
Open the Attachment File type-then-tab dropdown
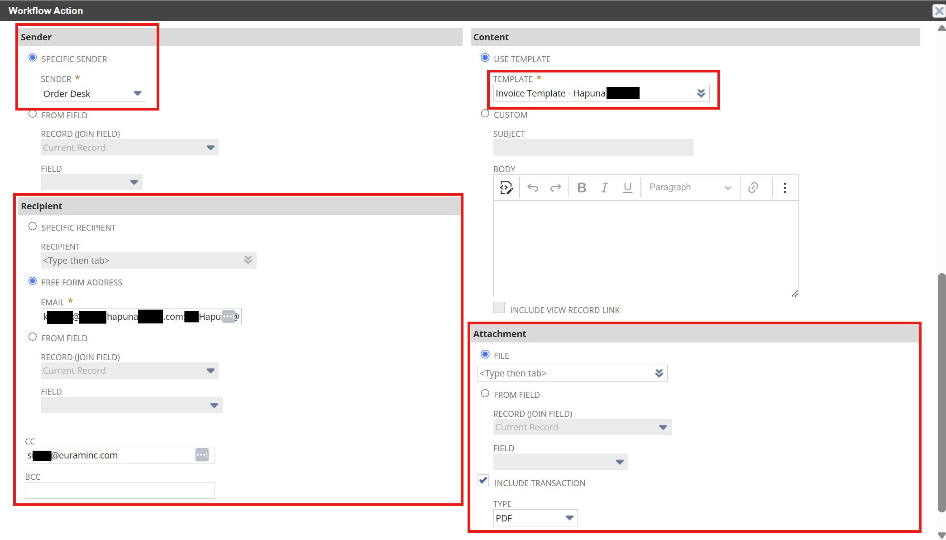[x=572, y=373]
